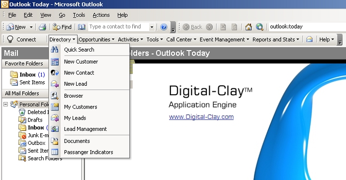Click the Find button
346x180 pixels.
62,27
